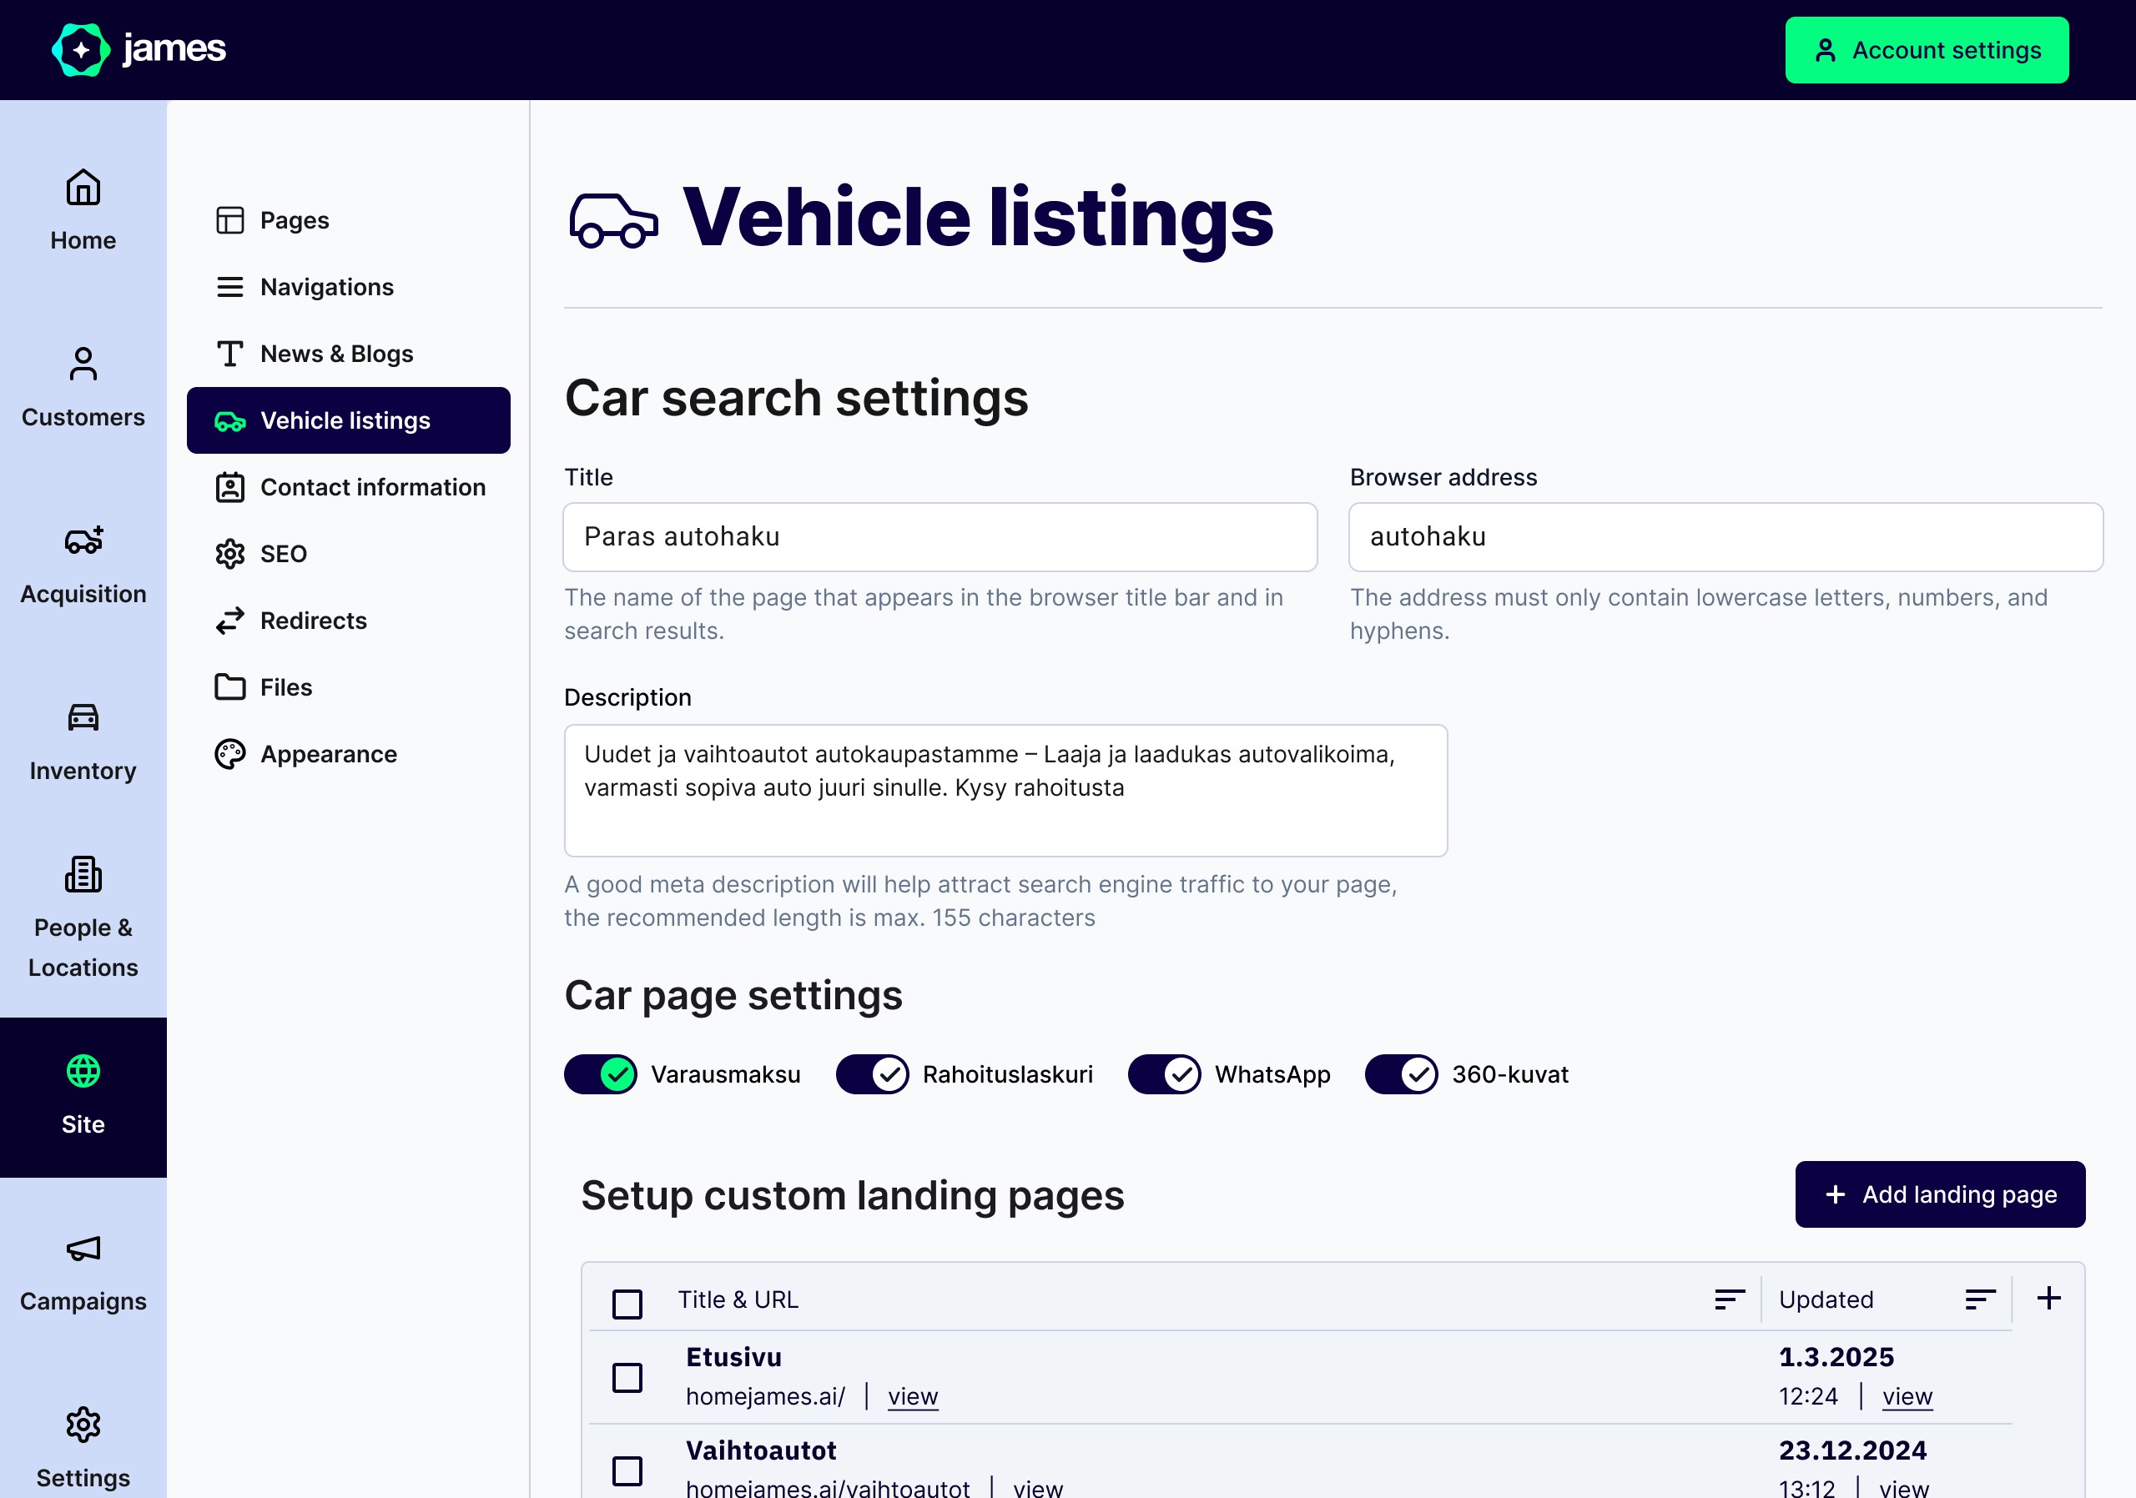Select the Site globe icon

point(82,1071)
